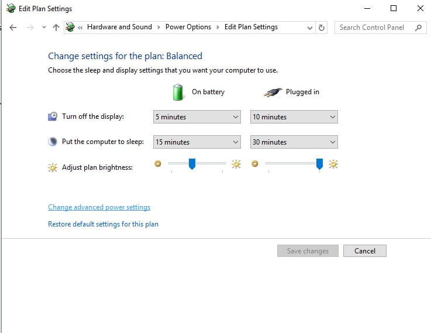Open Change advanced power settings link

click(99, 207)
